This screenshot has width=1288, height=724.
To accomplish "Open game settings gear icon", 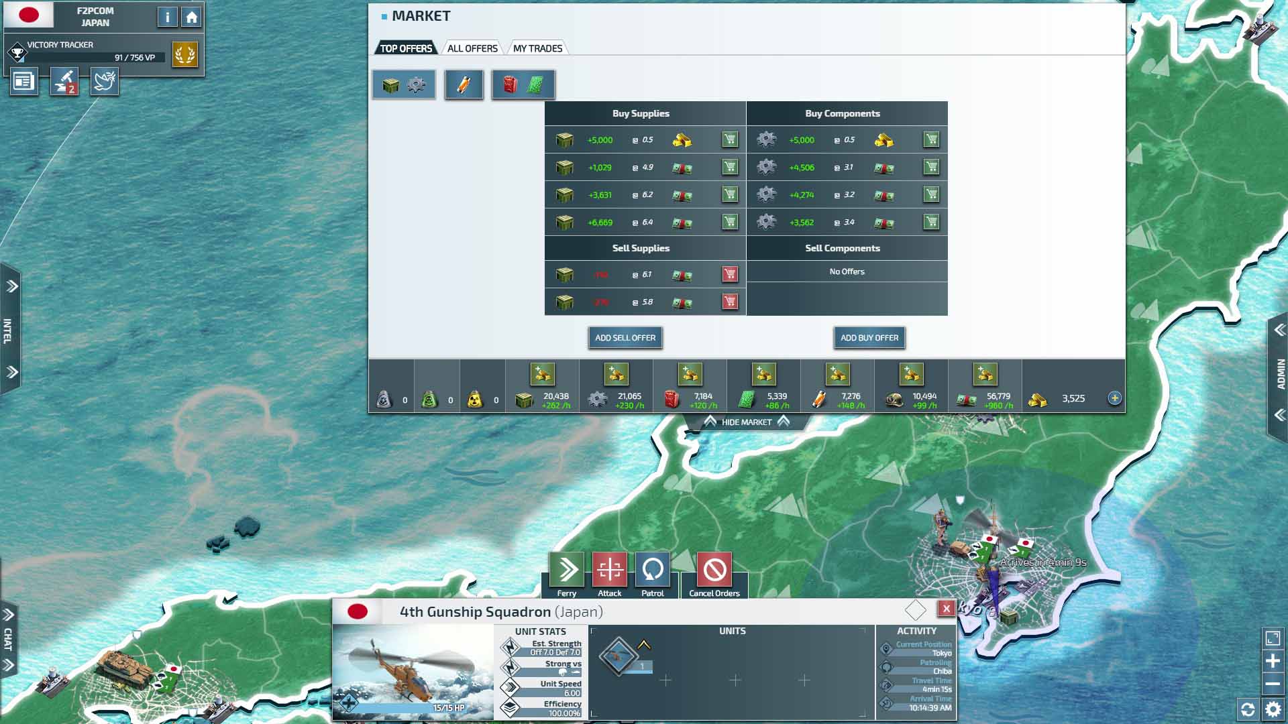I will pyautogui.click(x=1273, y=709).
